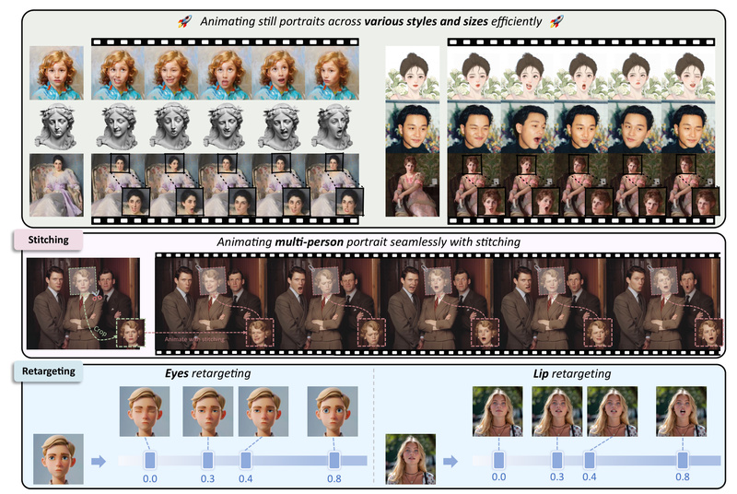This screenshot has width=737, height=494.
Task: Click the scissors icon on the group photo
Action: [x=98, y=297]
